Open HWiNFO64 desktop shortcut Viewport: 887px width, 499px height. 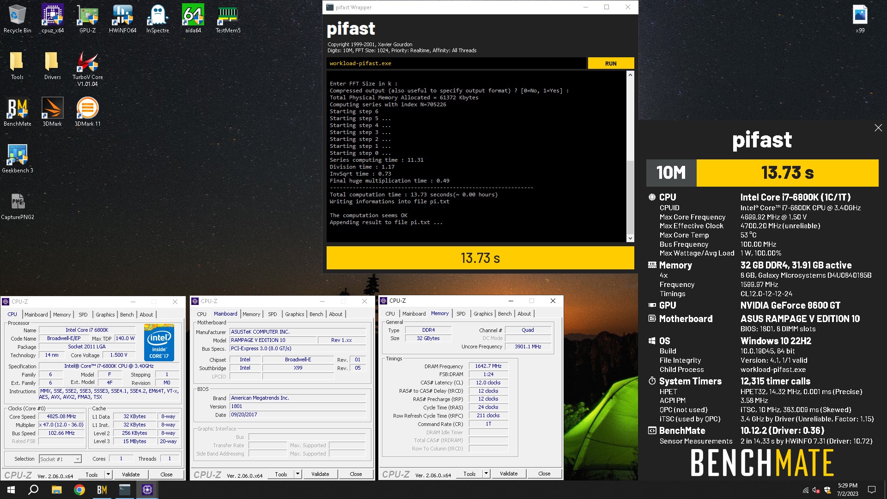(x=122, y=18)
